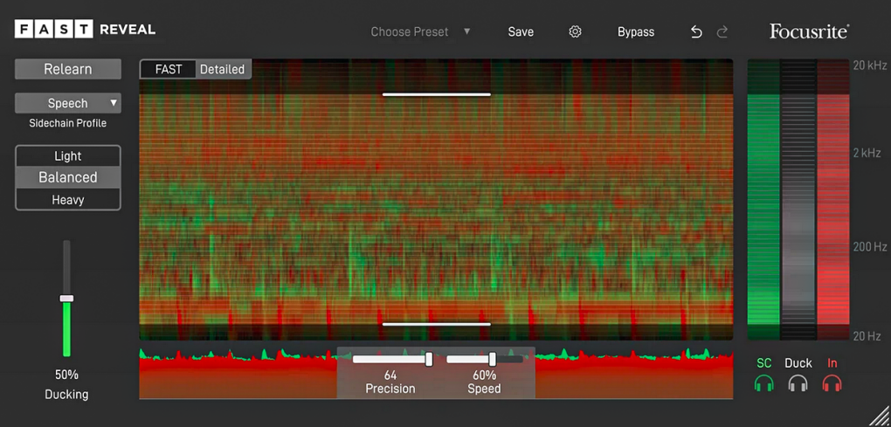Click the 20 Hz frequency label

tap(867, 335)
